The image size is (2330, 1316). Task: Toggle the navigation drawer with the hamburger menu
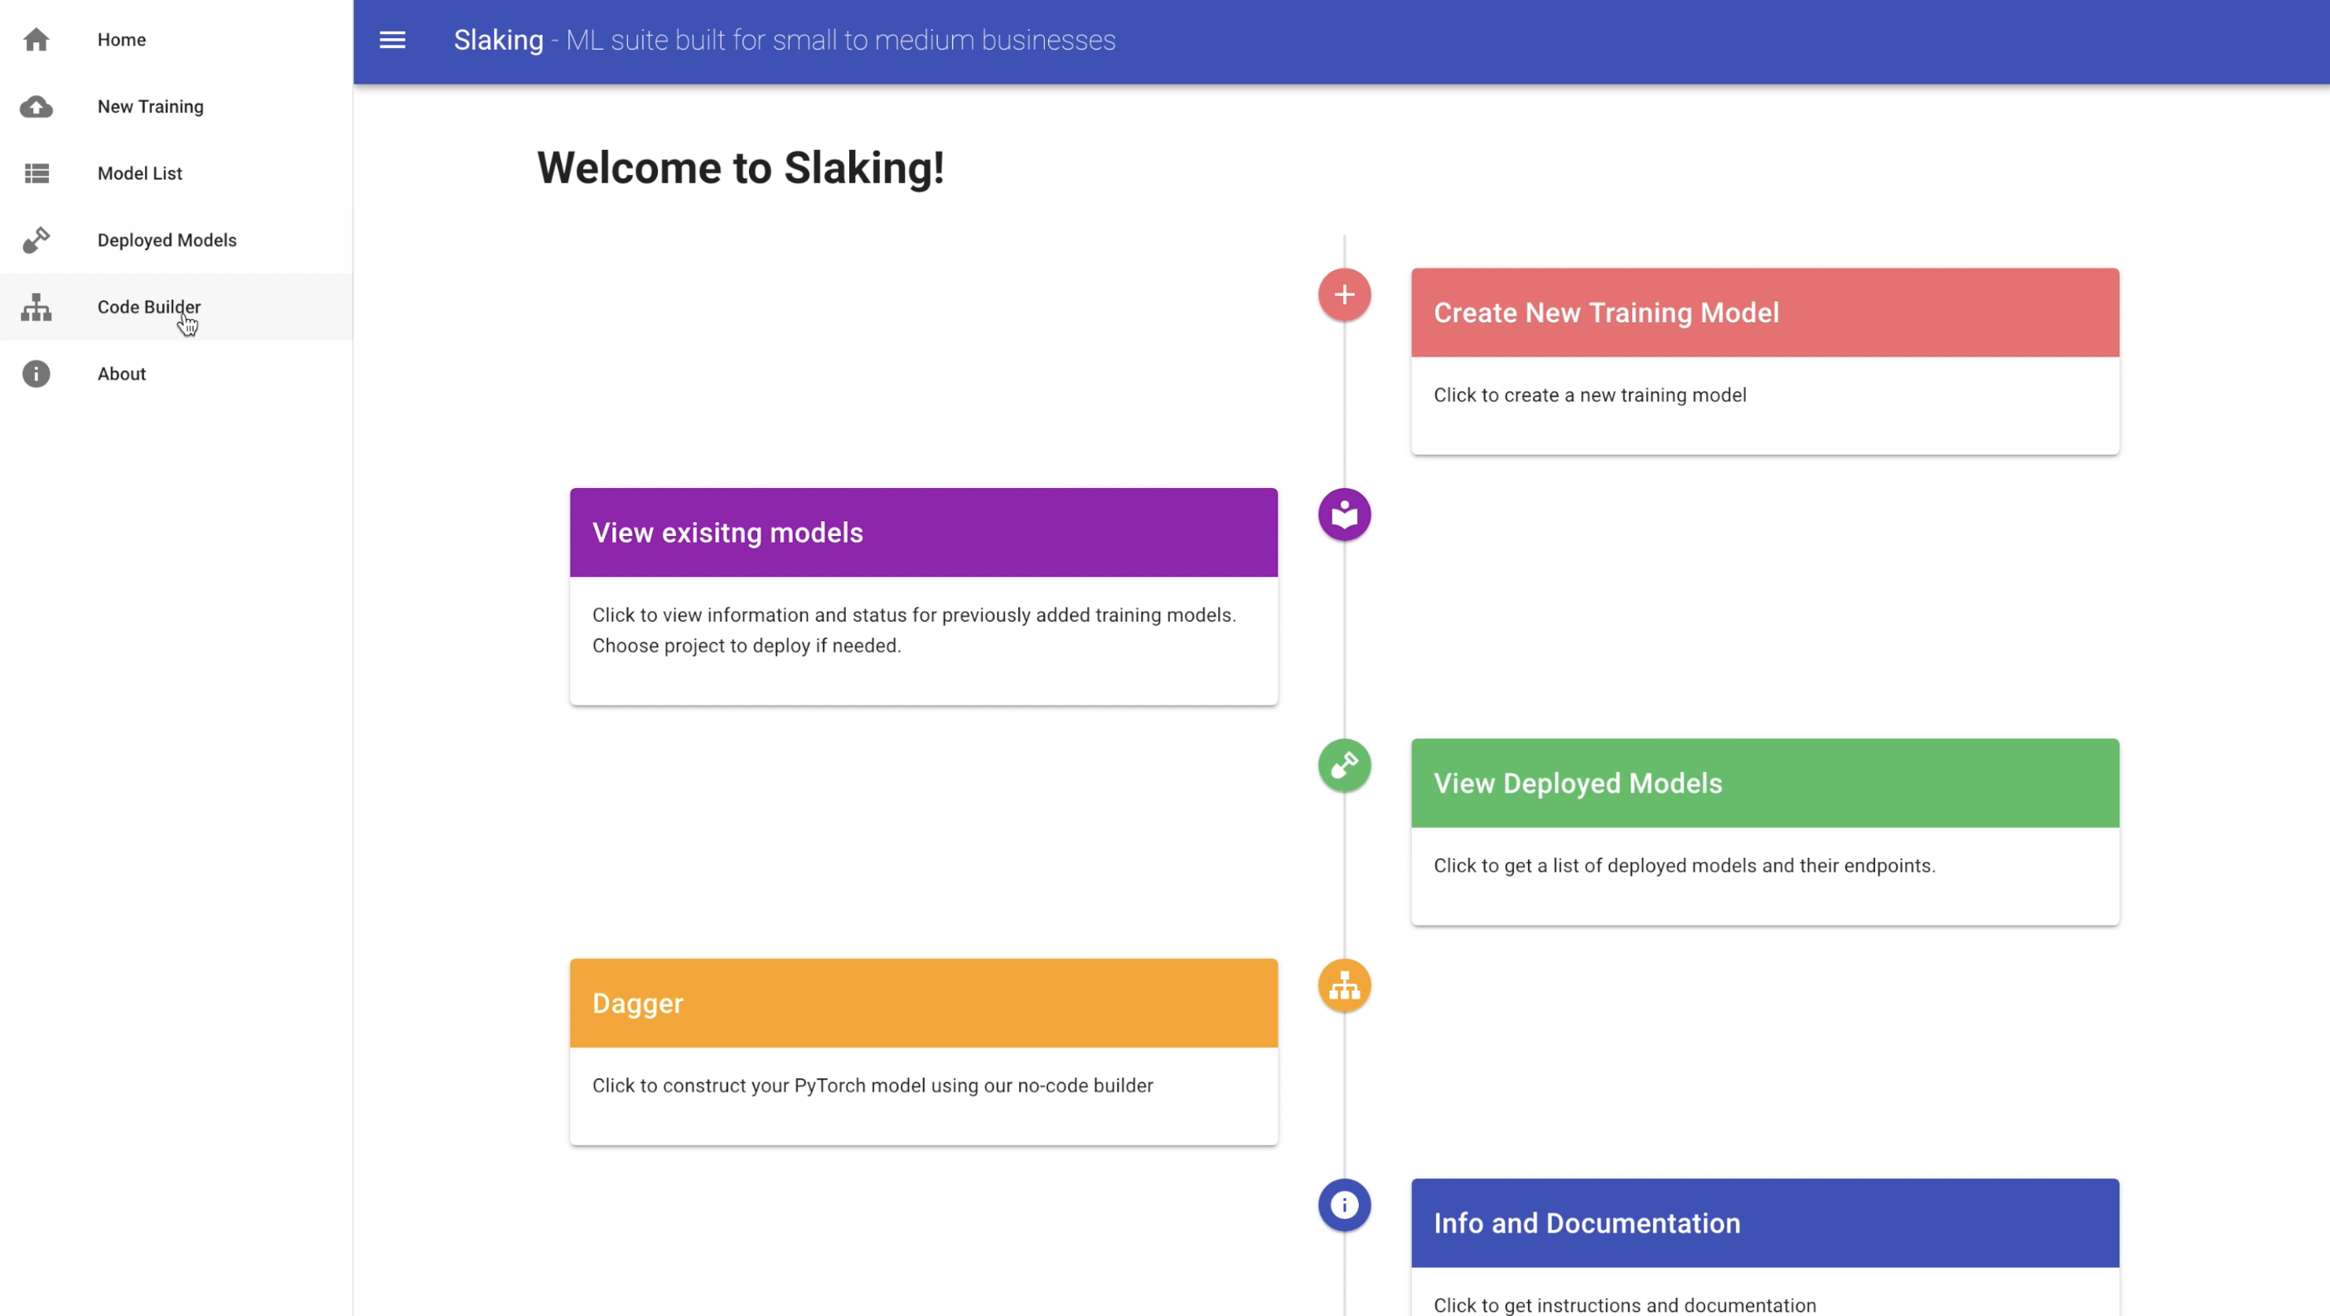[392, 40]
